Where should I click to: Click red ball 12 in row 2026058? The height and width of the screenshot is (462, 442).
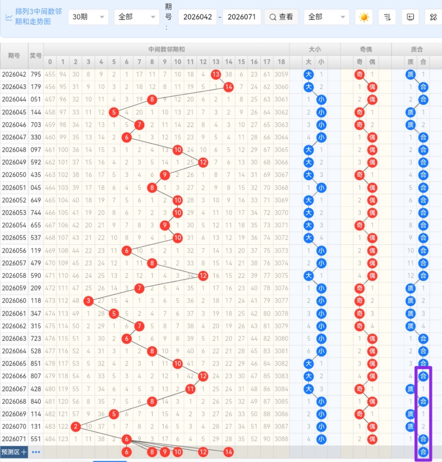point(203,276)
